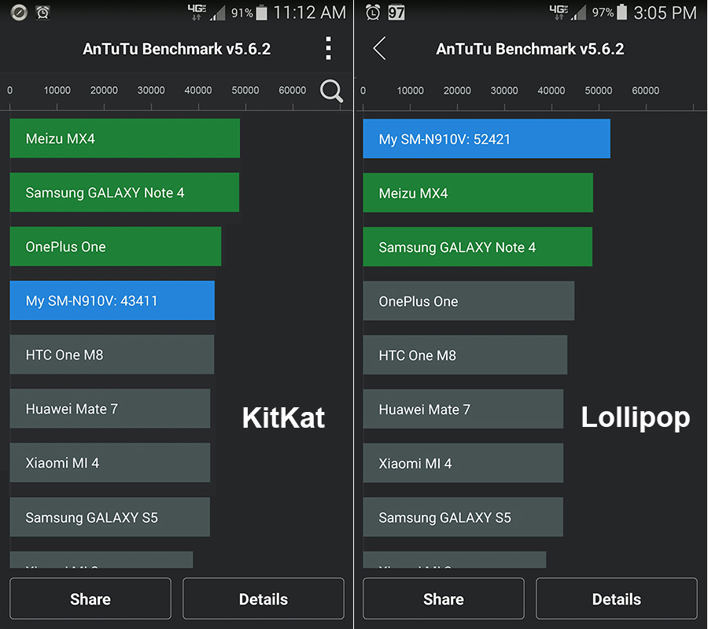Select the HTC One M8 bar in Lollipop chart
This screenshot has width=708, height=629.
point(465,355)
